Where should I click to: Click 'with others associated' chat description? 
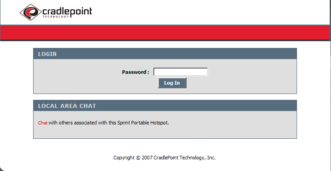tap(73, 123)
